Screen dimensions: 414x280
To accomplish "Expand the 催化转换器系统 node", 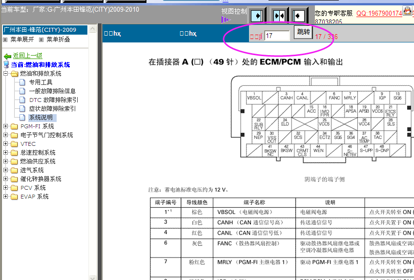I will point(5,179).
